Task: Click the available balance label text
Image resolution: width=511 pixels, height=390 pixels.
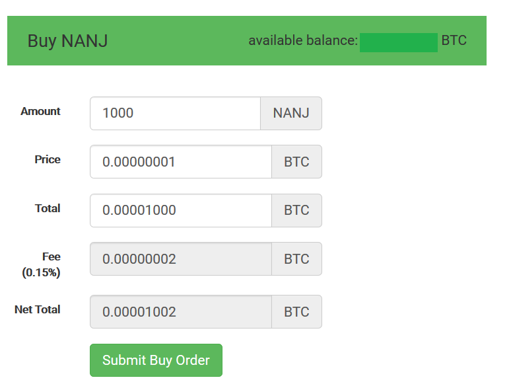Action: (303, 40)
